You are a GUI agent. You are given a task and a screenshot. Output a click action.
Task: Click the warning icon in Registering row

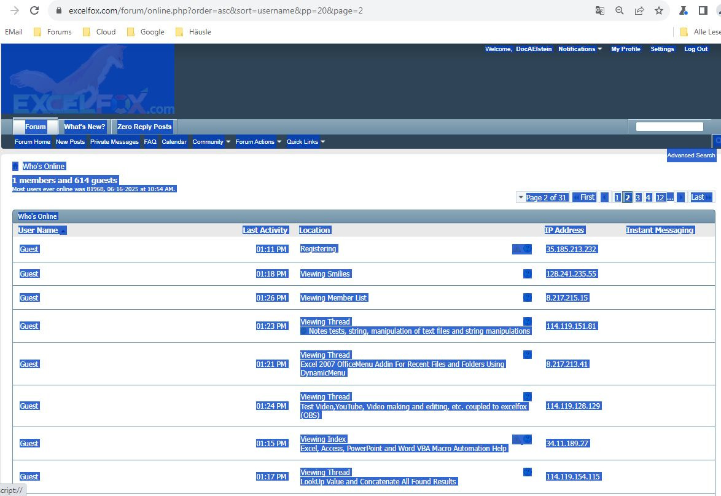pyautogui.click(x=517, y=249)
